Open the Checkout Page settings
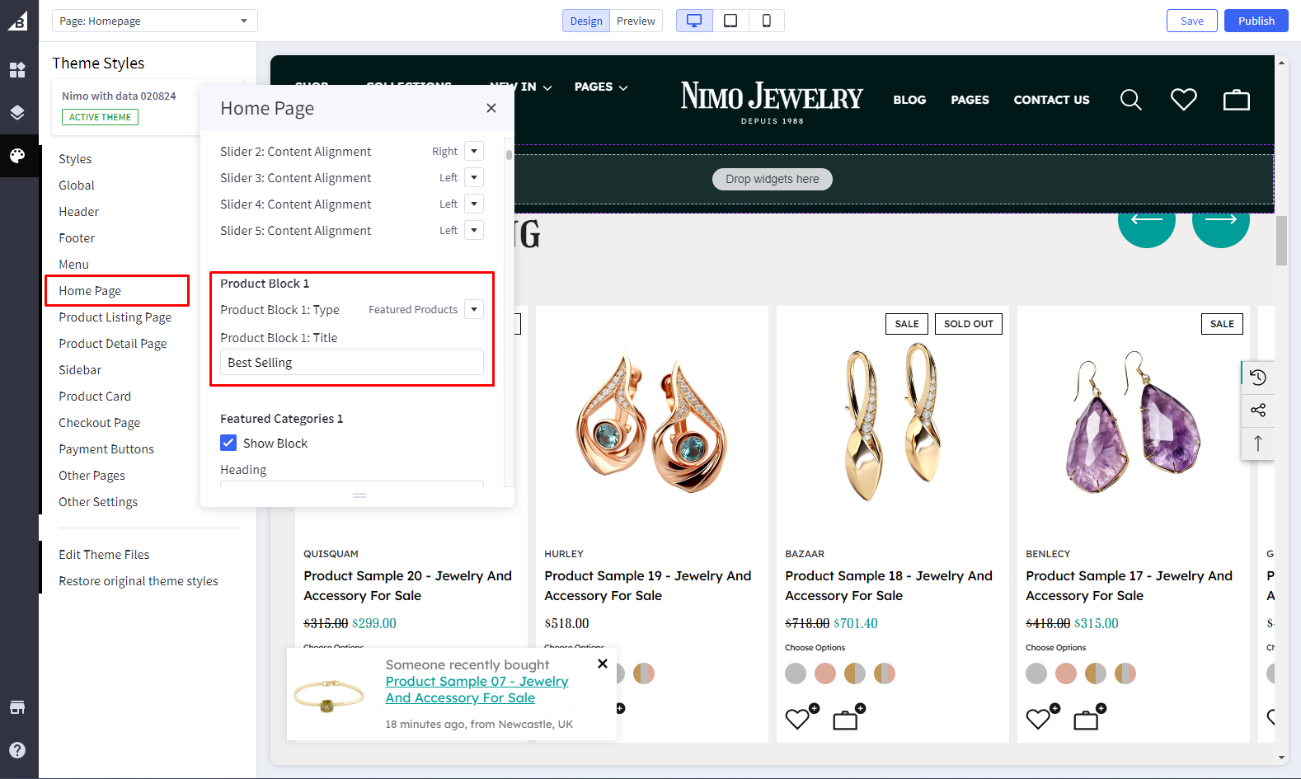1301x779 pixels. pyautogui.click(x=99, y=423)
